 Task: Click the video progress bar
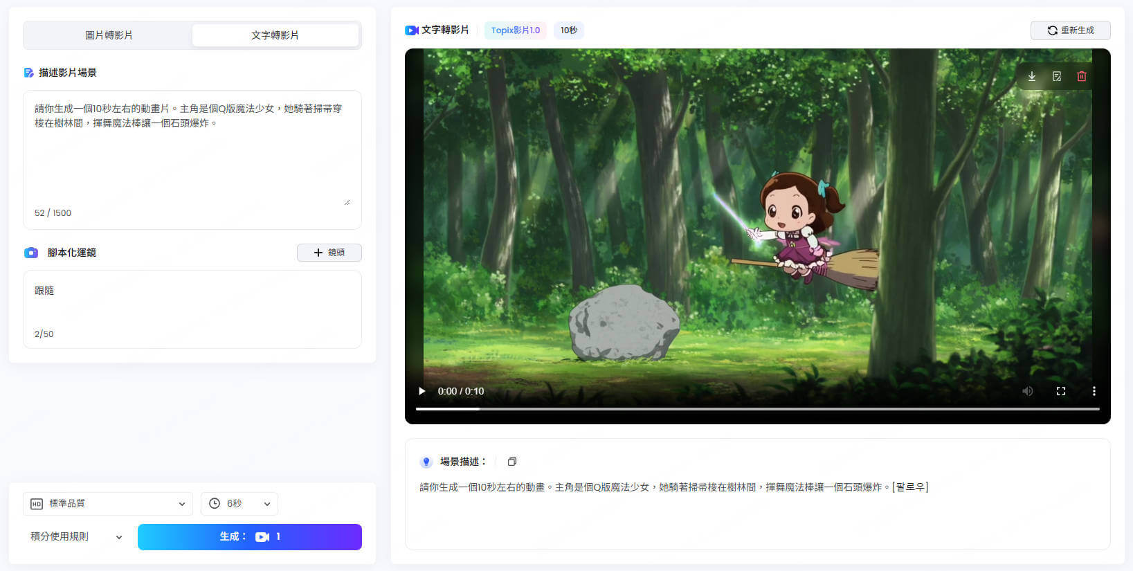coord(758,409)
